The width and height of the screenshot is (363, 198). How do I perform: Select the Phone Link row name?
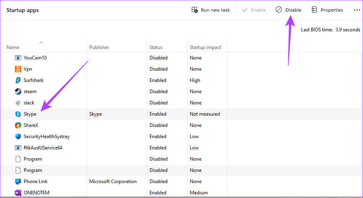point(36,182)
